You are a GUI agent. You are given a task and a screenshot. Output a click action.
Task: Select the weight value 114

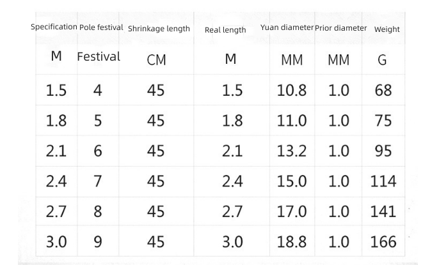(x=383, y=181)
